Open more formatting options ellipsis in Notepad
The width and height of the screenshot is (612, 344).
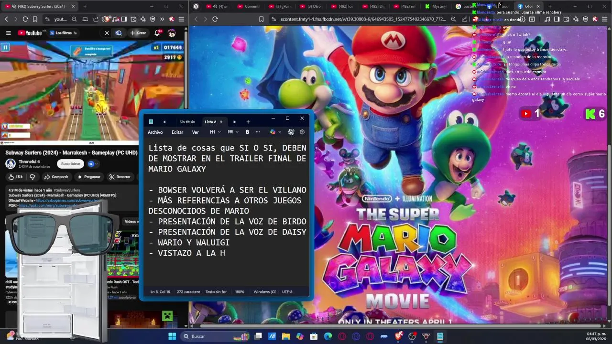(258, 132)
